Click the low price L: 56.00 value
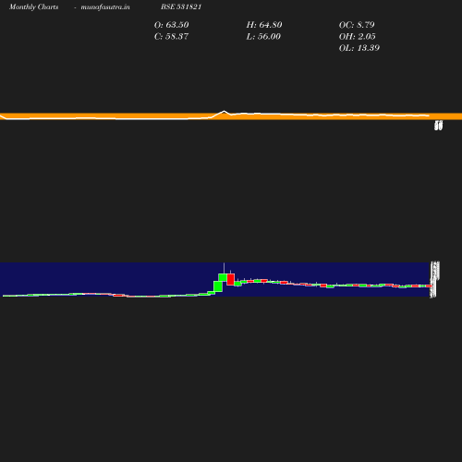The height and width of the screenshot is (462, 462). point(263,36)
